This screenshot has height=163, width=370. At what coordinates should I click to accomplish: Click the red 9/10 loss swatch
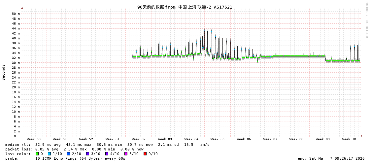click(145, 154)
